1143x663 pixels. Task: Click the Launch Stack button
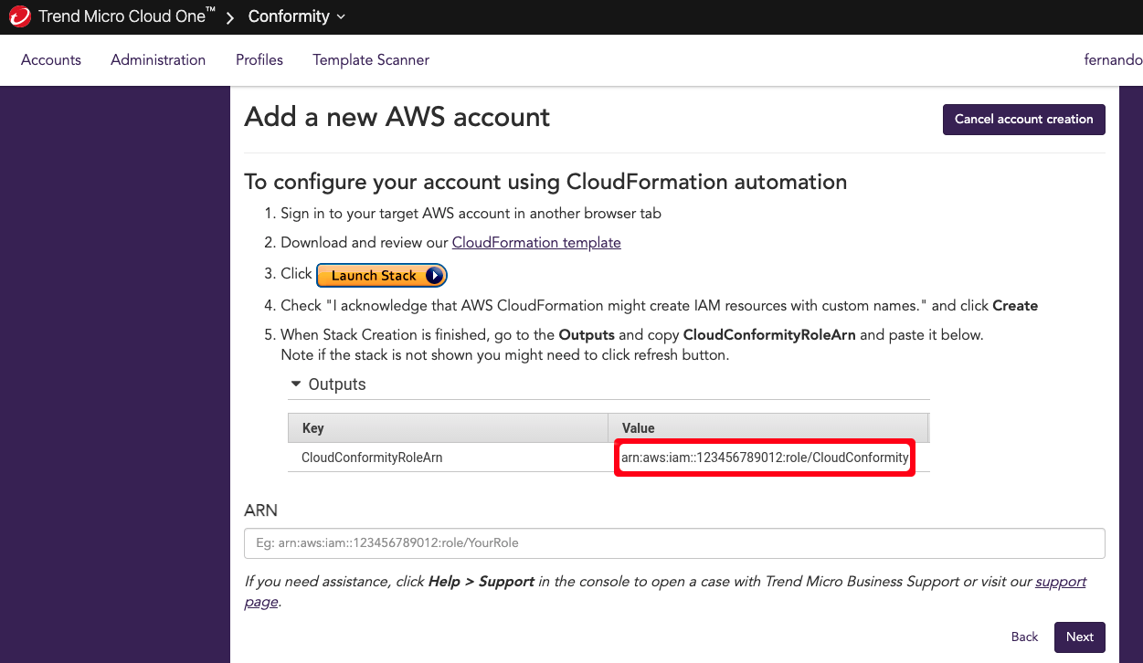click(382, 275)
